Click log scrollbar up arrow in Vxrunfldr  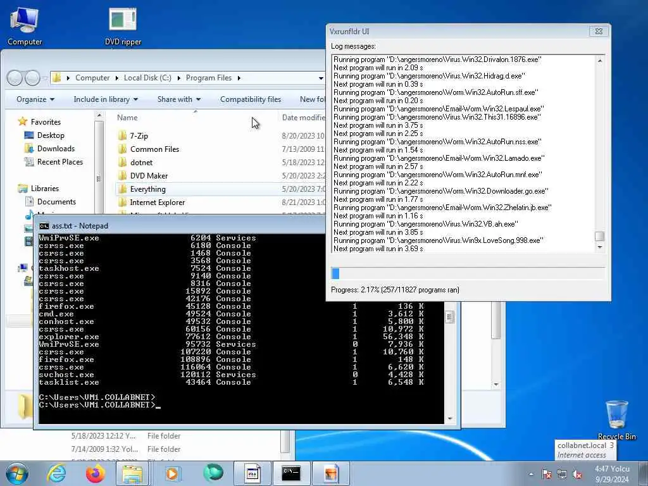click(600, 61)
